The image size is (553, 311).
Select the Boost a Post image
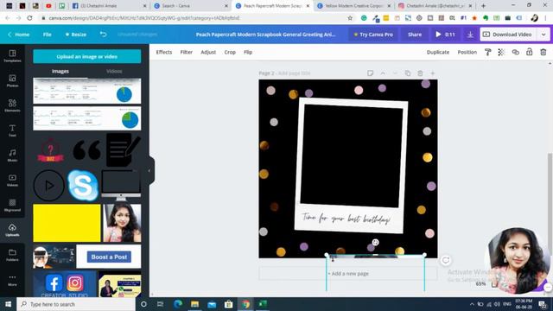pyautogui.click(x=109, y=257)
